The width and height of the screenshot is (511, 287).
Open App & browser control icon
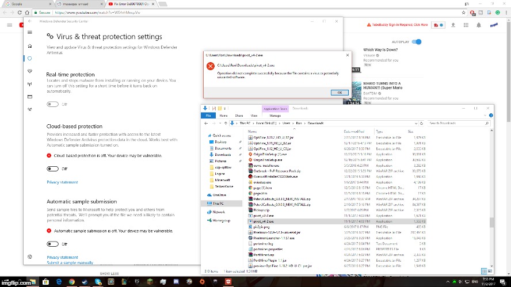tap(30, 97)
